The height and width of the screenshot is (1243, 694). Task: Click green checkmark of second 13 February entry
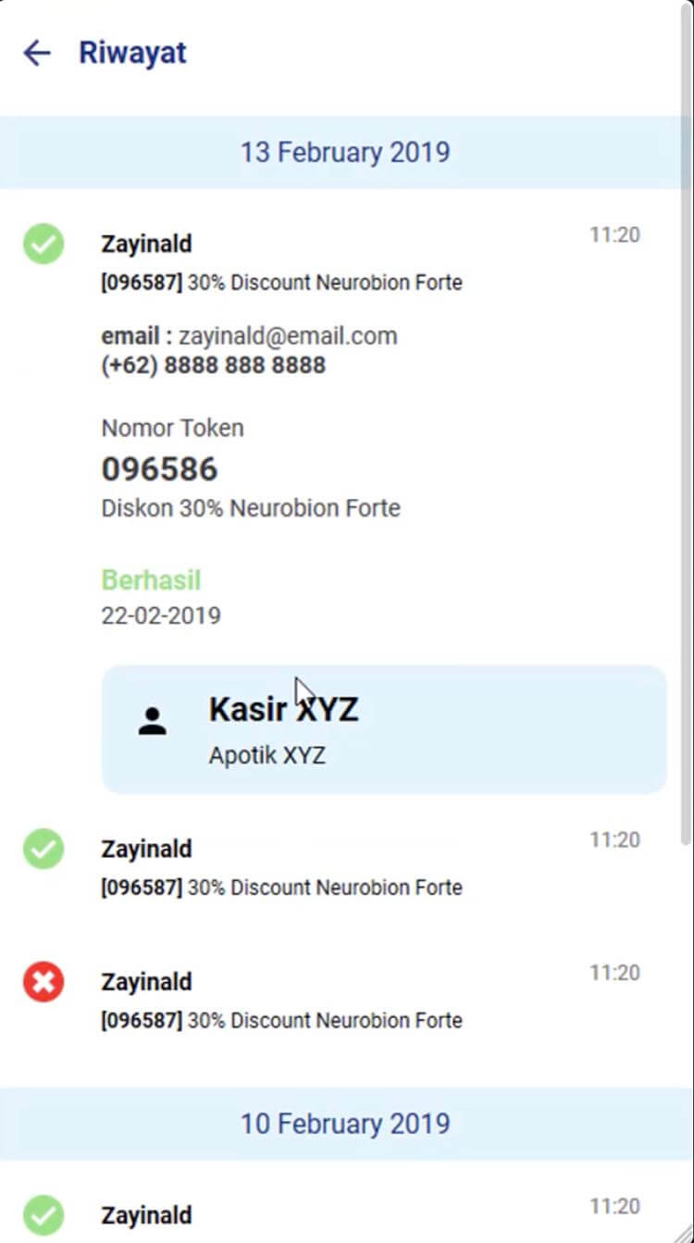(43, 849)
